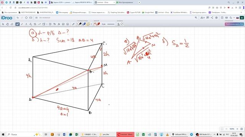245x137 pixels.
Task: Select the hand pan tool
Action: coord(7,24)
